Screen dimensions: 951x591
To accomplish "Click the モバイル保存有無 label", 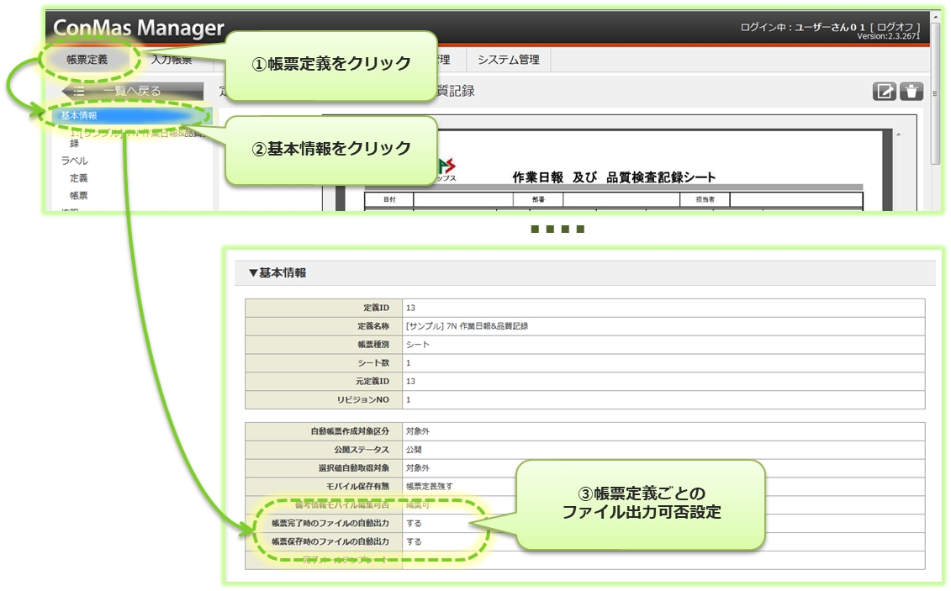I will [358, 486].
